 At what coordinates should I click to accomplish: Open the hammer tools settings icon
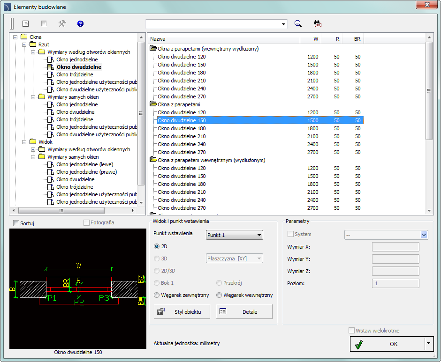pos(62,23)
